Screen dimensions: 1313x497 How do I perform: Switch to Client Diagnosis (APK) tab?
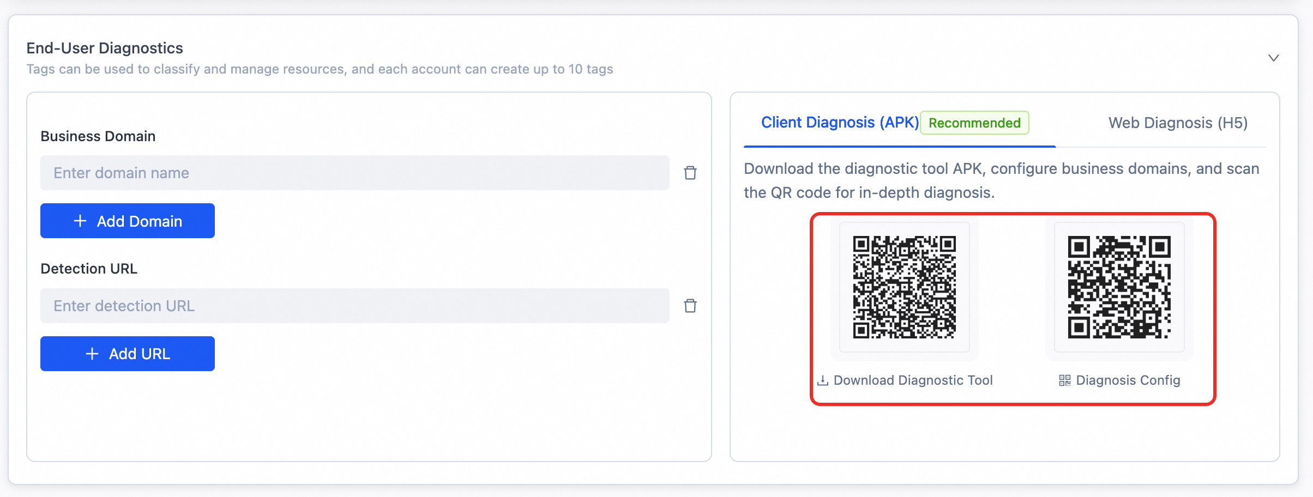pyautogui.click(x=840, y=123)
